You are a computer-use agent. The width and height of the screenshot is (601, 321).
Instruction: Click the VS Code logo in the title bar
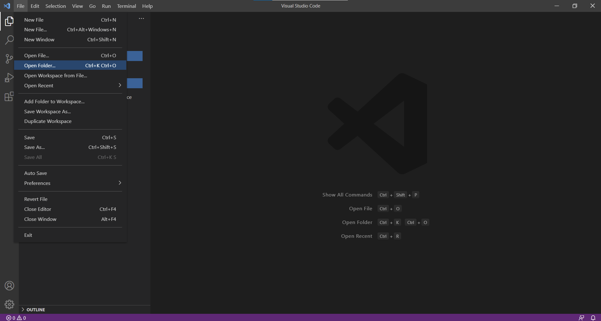click(x=7, y=6)
